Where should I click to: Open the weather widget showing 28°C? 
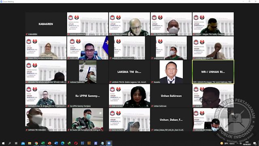(227, 143)
